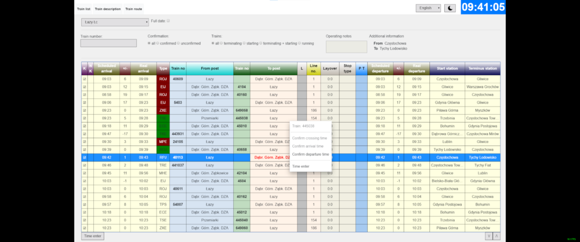Viewport: 580px width, 242px height.
Task: Click the up arrow scroll button
Action: point(496,236)
